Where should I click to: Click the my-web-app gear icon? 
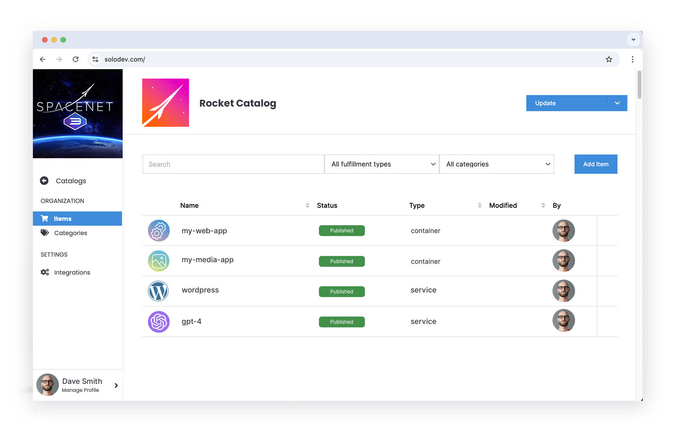[x=158, y=231]
